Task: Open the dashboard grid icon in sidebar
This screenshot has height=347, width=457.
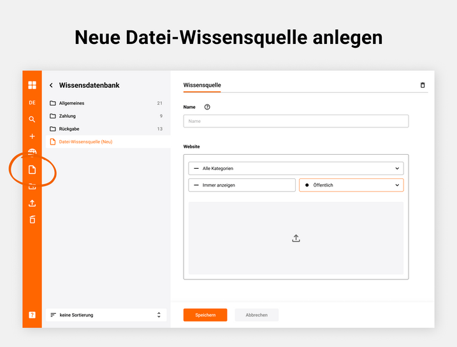Action: pos(32,85)
